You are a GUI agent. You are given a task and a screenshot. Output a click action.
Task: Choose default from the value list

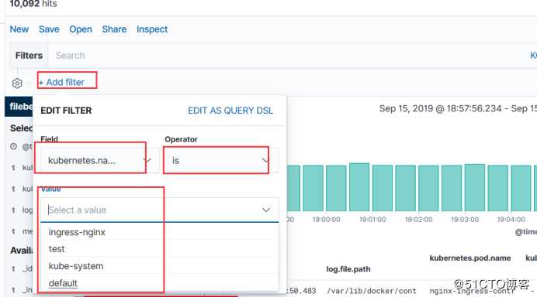[160, 283]
